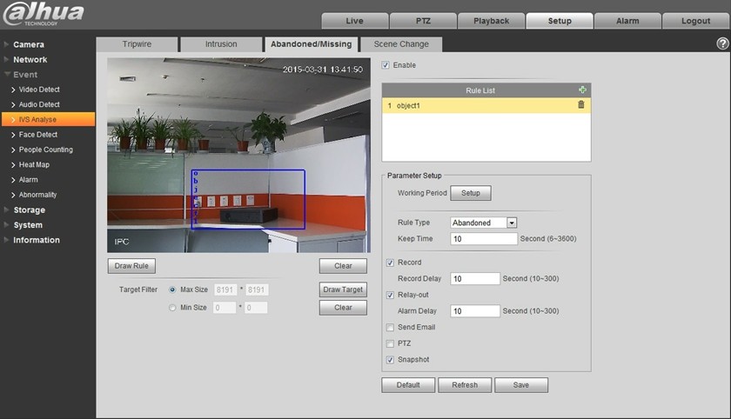The width and height of the screenshot is (731, 419).
Task: Click the add rule plus icon
Action: coord(582,90)
